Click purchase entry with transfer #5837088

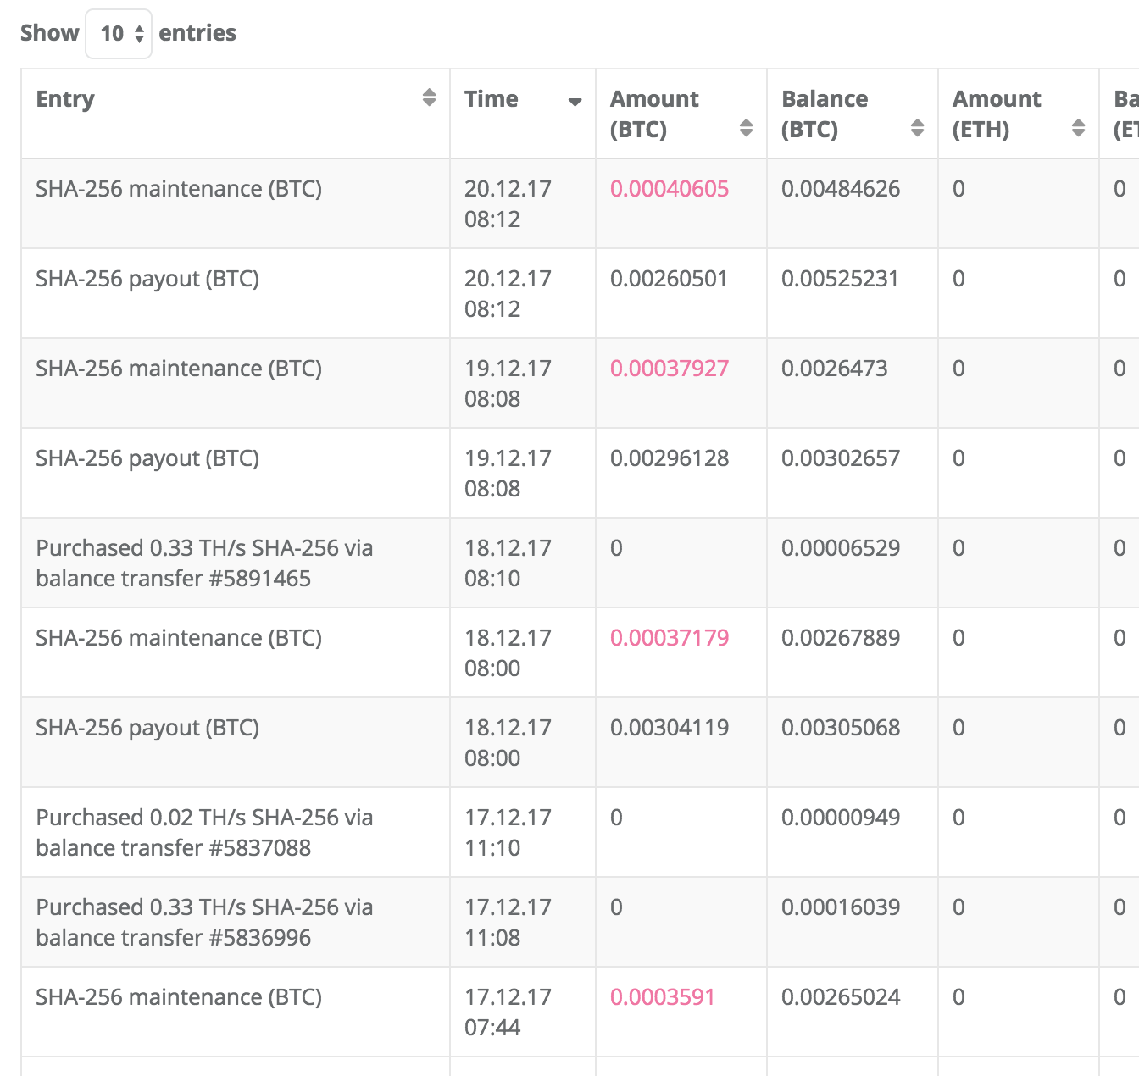204,833
